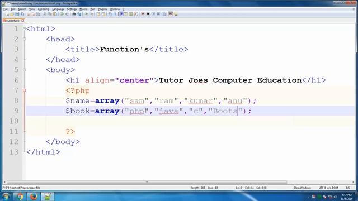Viewport: 358px width, 201px height.
Task: Collapse the html fold marker on line 1
Action: point(24,29)
